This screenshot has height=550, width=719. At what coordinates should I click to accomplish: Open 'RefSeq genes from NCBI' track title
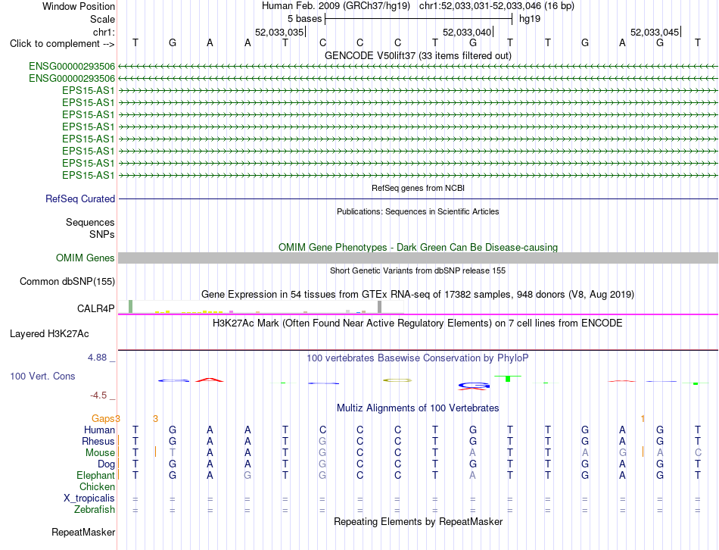(418, 188)
